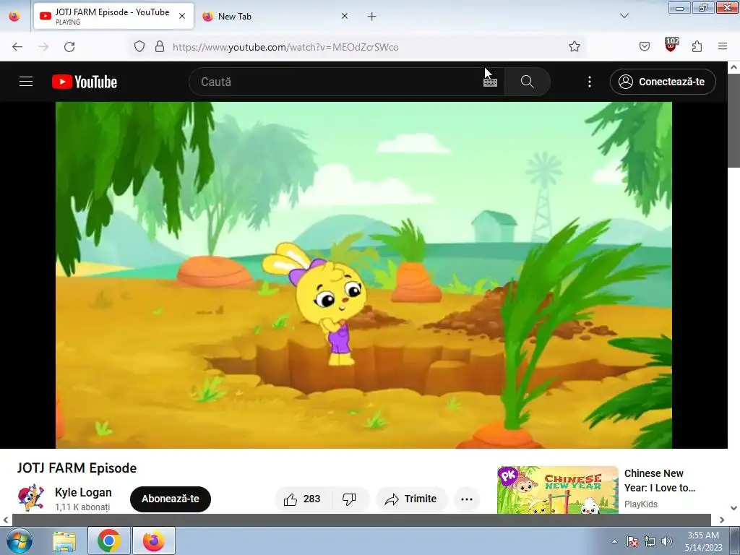Open uBlock Origin extension showing 102

[671, 46]
